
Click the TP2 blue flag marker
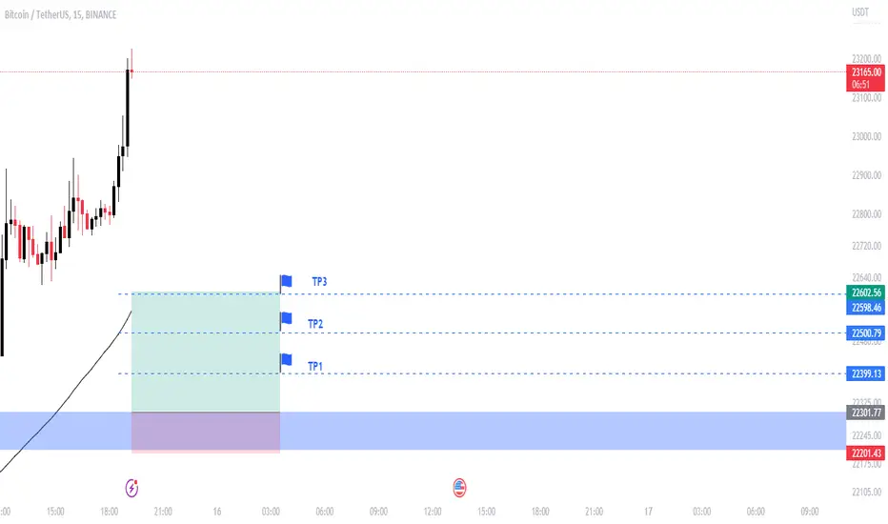pyautogui.click(x=286, y=318)
